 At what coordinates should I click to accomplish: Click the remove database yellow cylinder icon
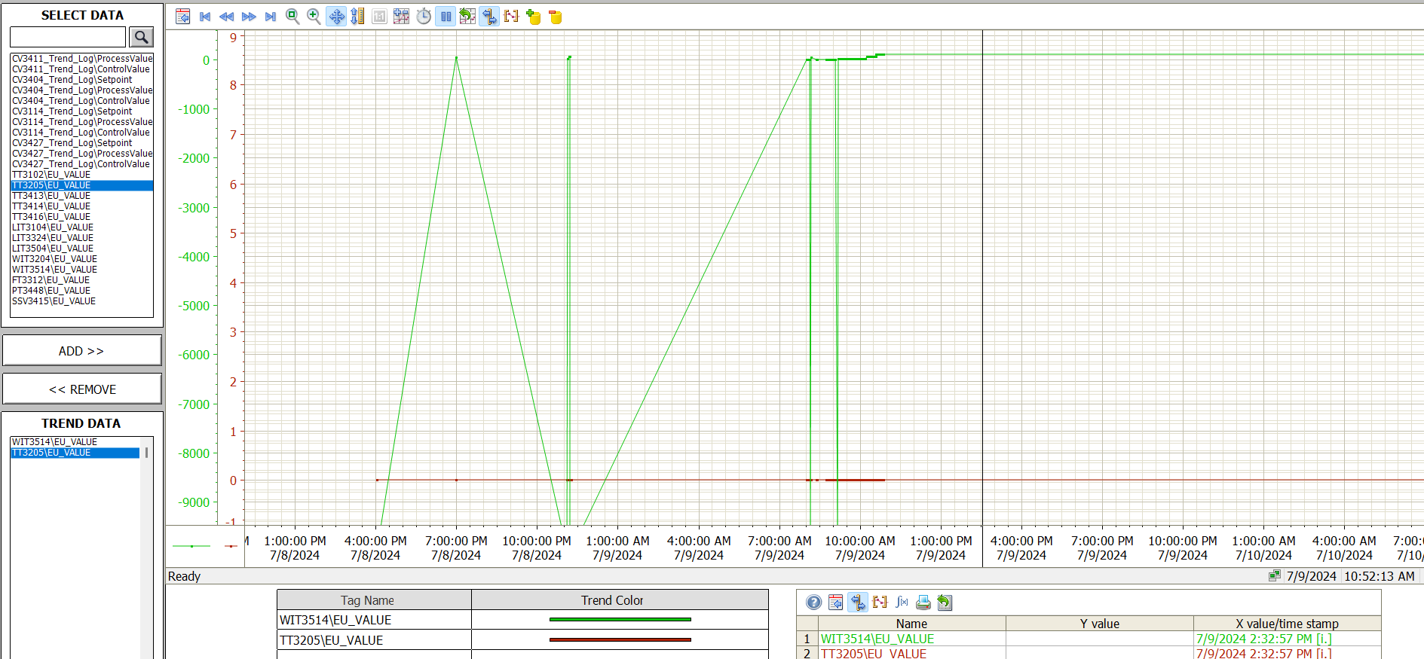(x=556, y=17)
